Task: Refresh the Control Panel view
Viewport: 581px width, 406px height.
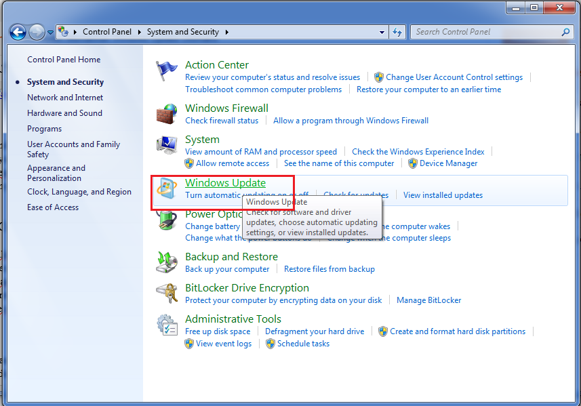Action: pyautogui.click(x=397, y=33)
